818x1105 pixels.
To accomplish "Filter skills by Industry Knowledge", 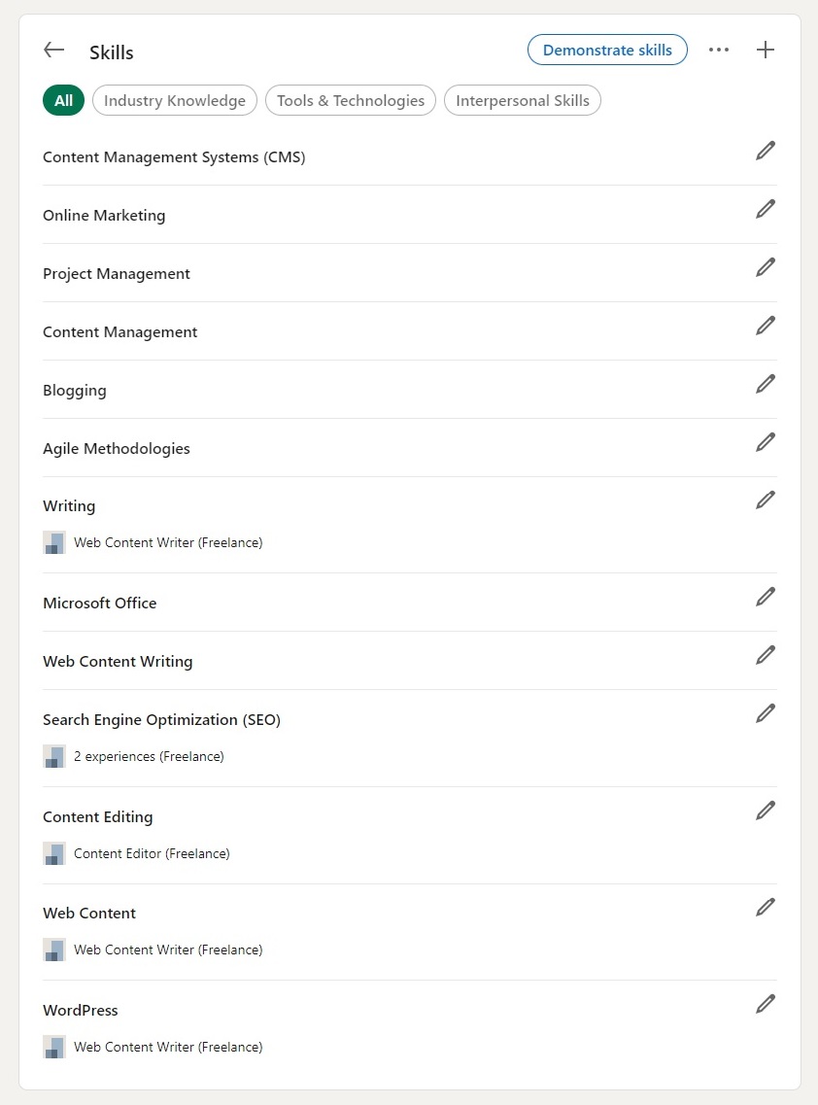I will 175,101.
